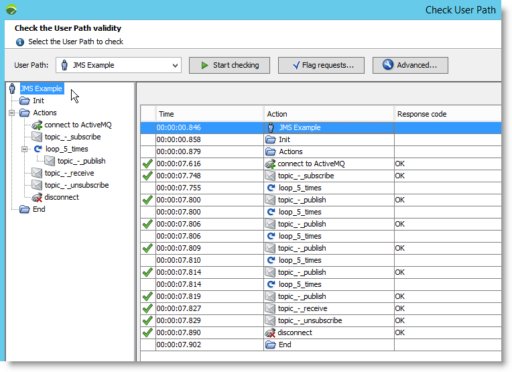Click the Init folder icon in results table

[271, 139]
